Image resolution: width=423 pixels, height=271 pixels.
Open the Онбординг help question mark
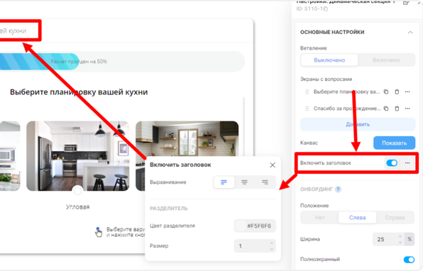click(338, 189)
